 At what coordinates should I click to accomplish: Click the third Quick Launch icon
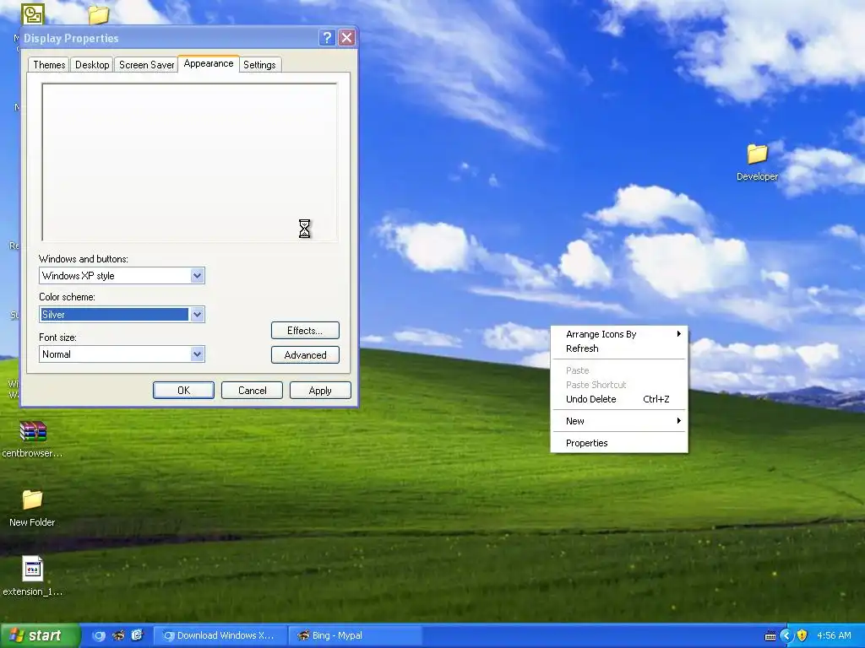138,635
